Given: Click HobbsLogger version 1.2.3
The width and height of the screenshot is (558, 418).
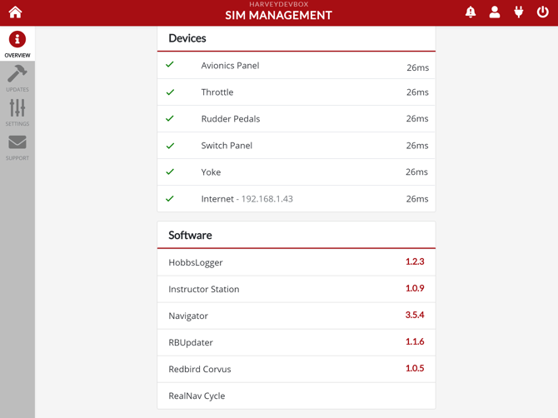Looking at the screenshot, I should pyautogui.click(x=415, y=261).
